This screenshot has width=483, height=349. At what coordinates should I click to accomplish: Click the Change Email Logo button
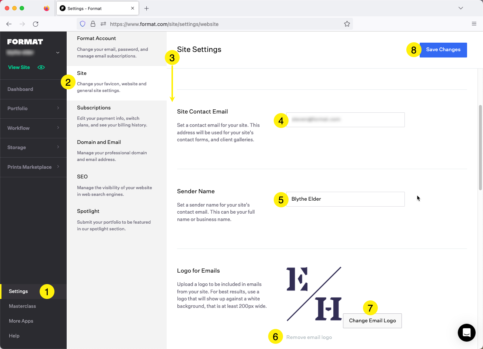372,320
